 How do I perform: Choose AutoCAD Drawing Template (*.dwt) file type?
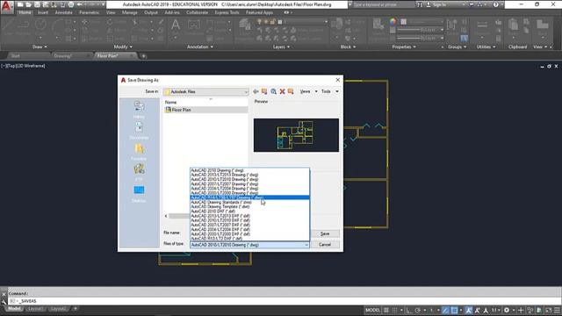coord(220,207)
